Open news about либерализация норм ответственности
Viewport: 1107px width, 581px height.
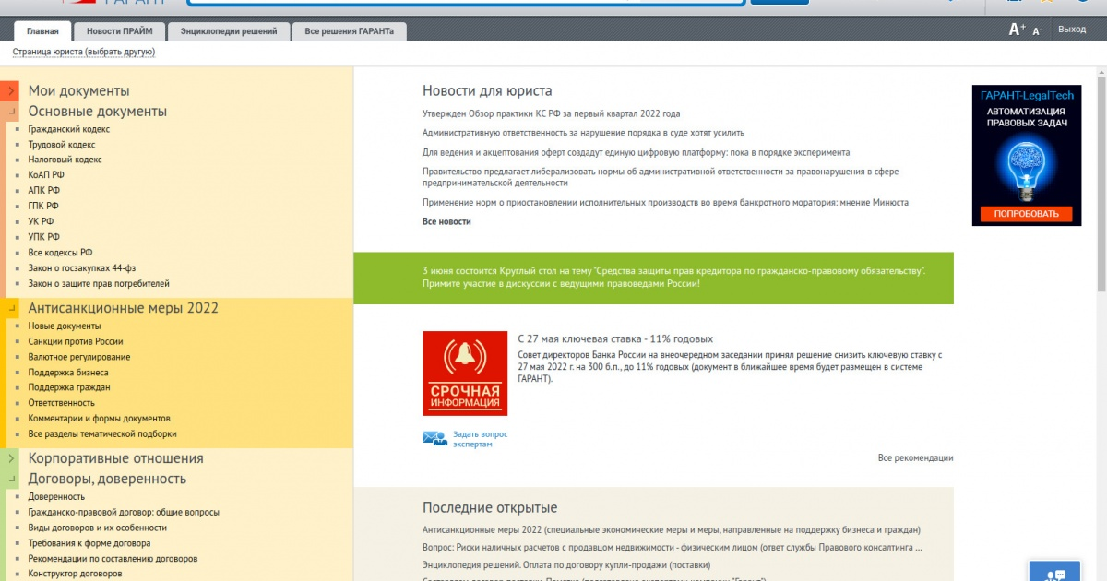[661, 177]
